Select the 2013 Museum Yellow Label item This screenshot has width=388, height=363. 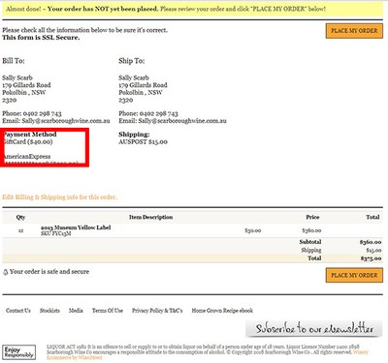(x=76, y=227)
